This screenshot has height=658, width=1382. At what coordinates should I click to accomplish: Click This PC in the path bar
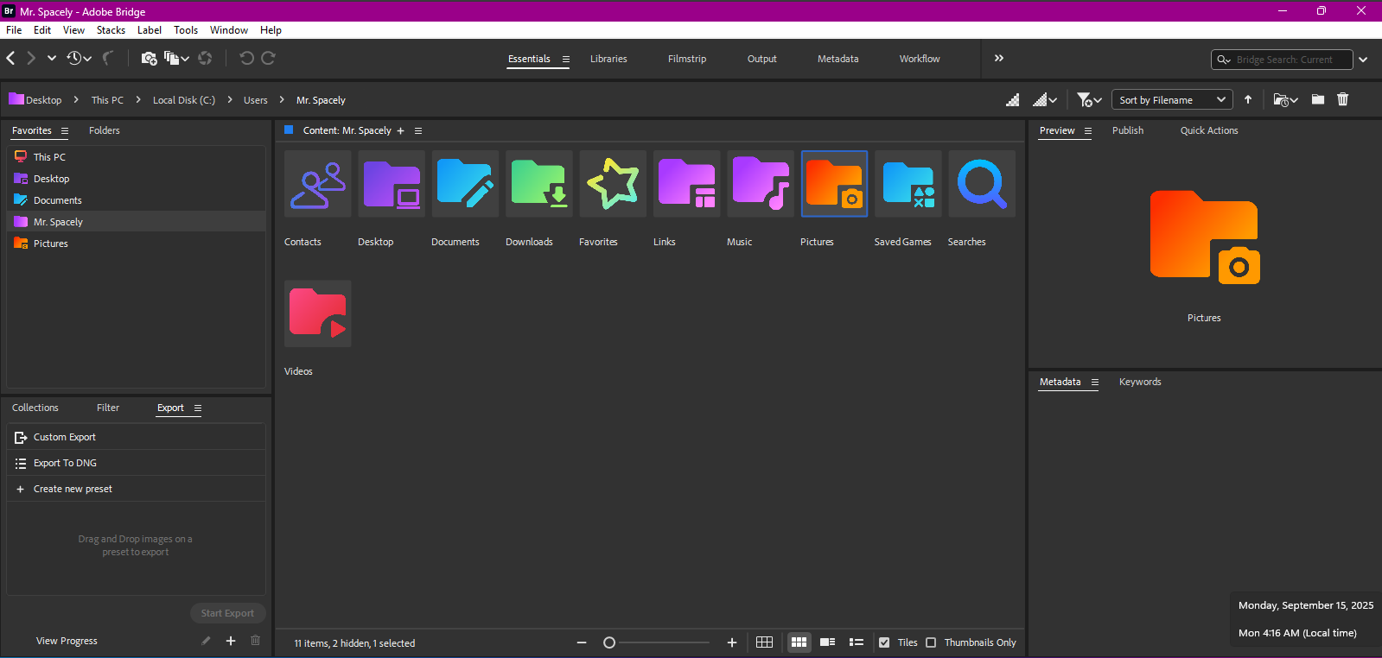point(107,100)
